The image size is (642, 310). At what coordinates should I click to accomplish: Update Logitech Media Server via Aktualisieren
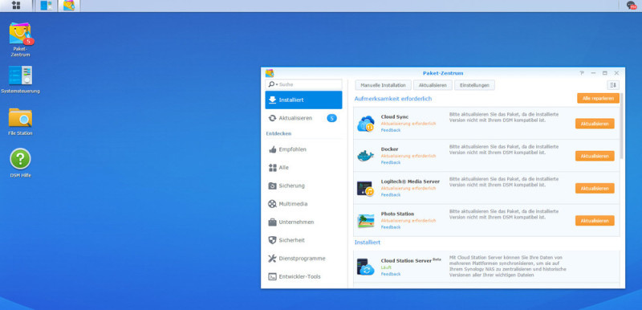pos(595,189)
